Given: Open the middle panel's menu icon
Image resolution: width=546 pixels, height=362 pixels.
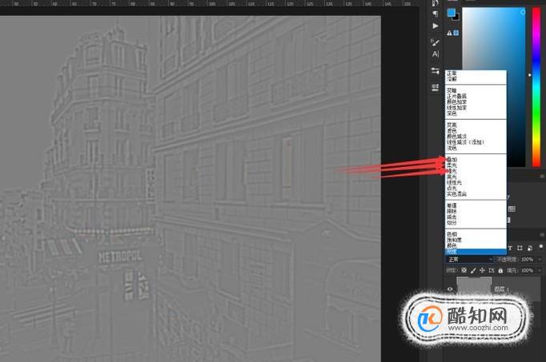Looking at the screenshot, I should pyautogui.click(x=543, y=177).
